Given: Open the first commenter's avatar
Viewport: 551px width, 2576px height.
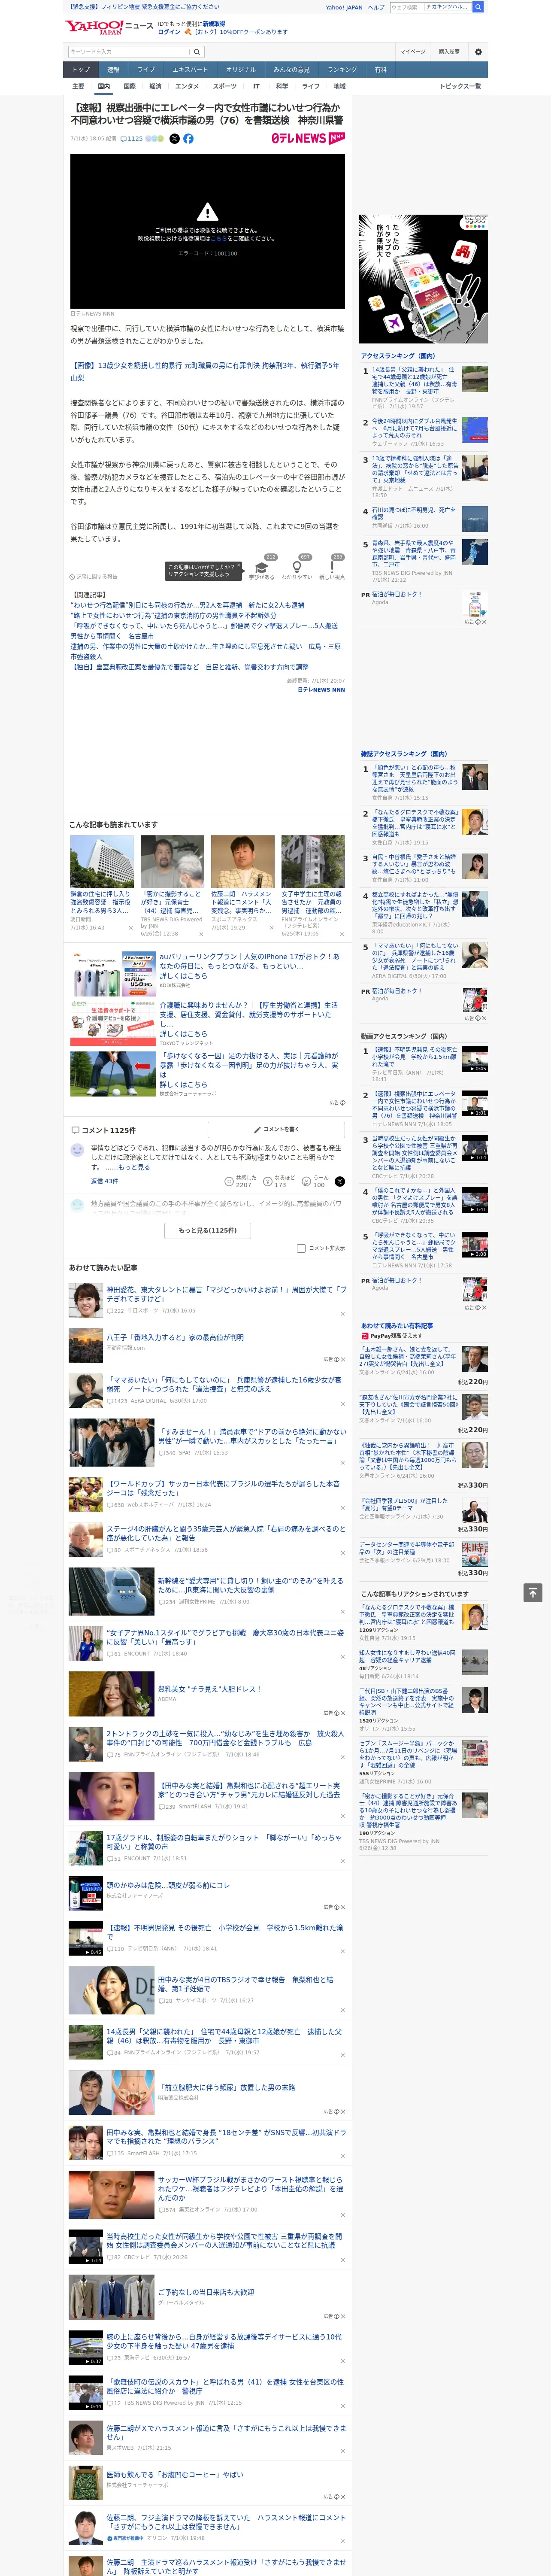Looking at the screenshot, I should coord(77,1151).
